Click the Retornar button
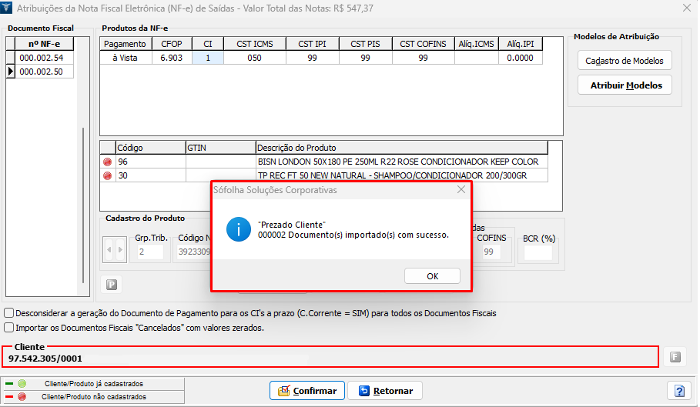Image resolution: width=700 pixels, height=407 pixels. coord(385,391)
